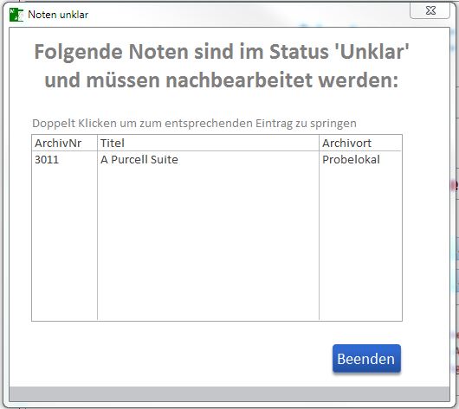This screenshot has width=459, height=409.
Task: Click the 'Doppelt Klicken' hint label
Action: click(x=194, y=124)
